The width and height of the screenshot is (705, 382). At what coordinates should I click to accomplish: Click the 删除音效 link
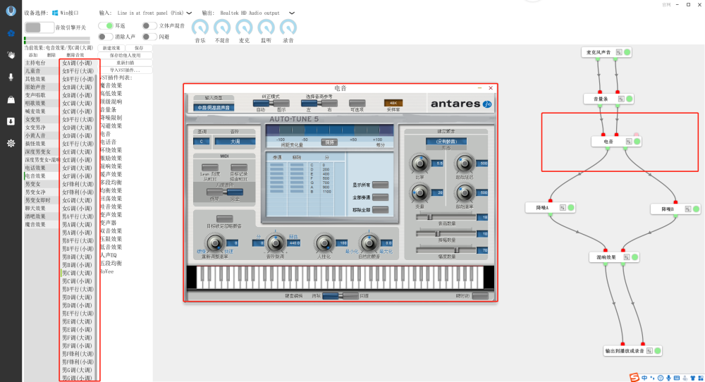click(75, 55)
